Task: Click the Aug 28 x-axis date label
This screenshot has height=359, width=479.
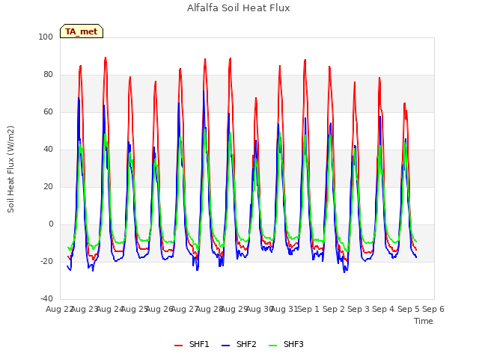Action: click(x=209, y=309)
